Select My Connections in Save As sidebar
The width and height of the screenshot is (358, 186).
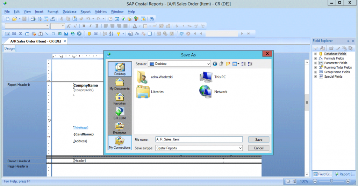120,143
